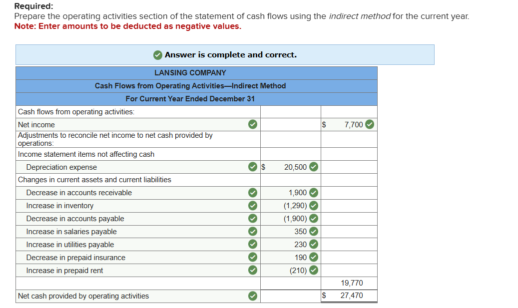Click the checkmark icon beside 'Answer is complete and correct'
This screenshot has height=308, width=518.
tap(158, 55)
